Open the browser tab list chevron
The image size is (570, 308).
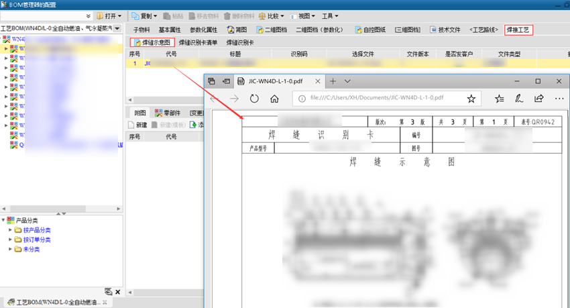click(x=347, y=81)
